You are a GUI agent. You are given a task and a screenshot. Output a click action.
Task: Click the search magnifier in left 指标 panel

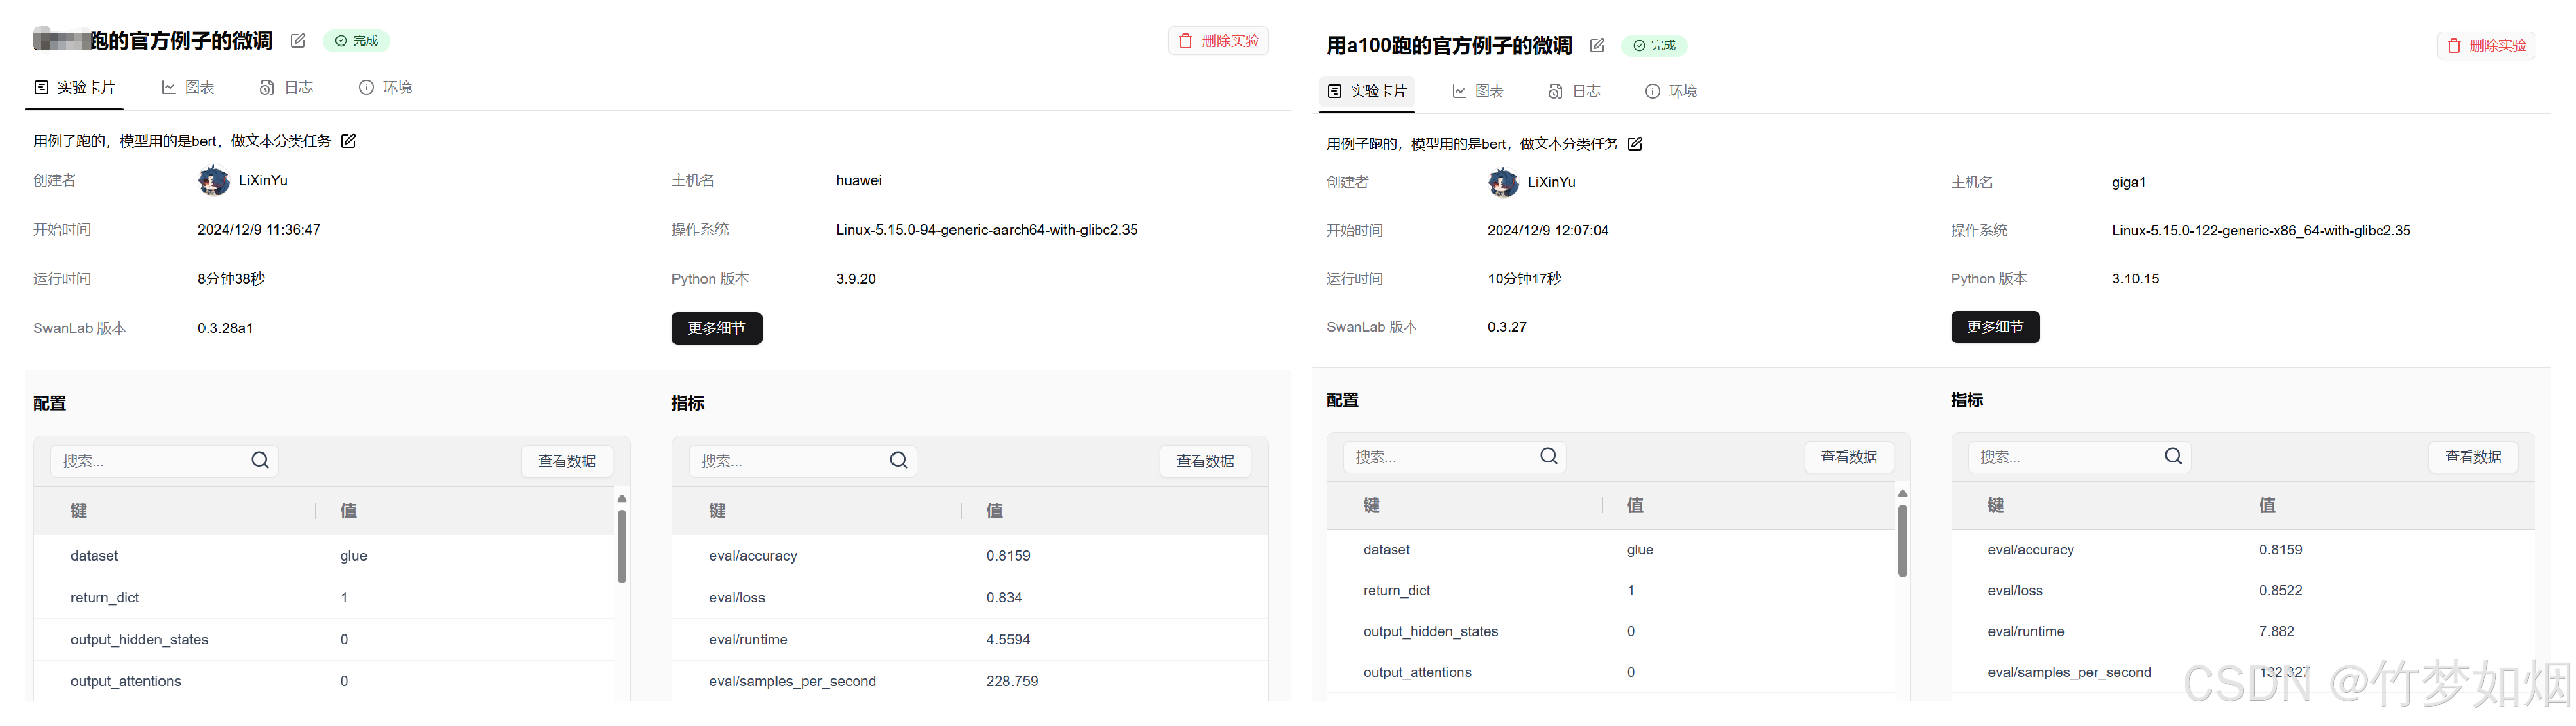(897, 460)
